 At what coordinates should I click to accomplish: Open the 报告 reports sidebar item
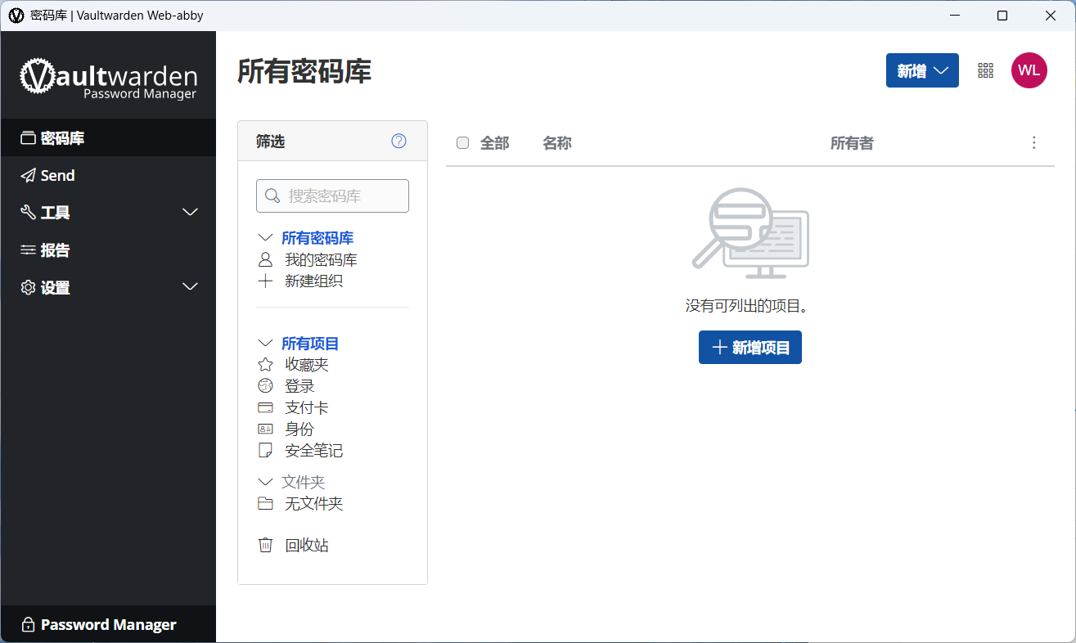(108, 250)
